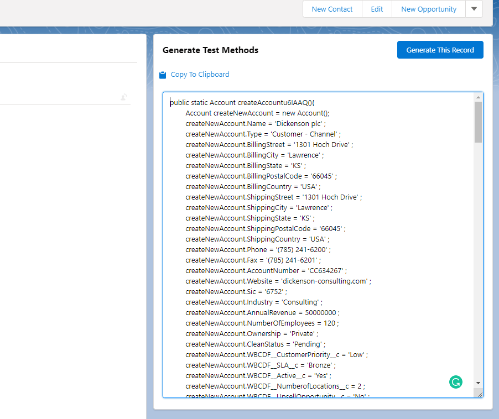Click the faint change-owner icon on left panel
Screen dimensions: 499x419
124,97
